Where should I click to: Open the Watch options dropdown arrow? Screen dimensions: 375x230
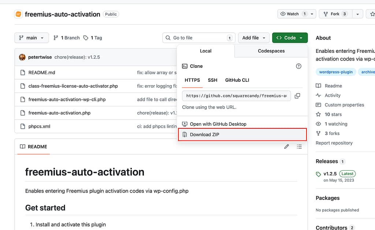(312, 14)
